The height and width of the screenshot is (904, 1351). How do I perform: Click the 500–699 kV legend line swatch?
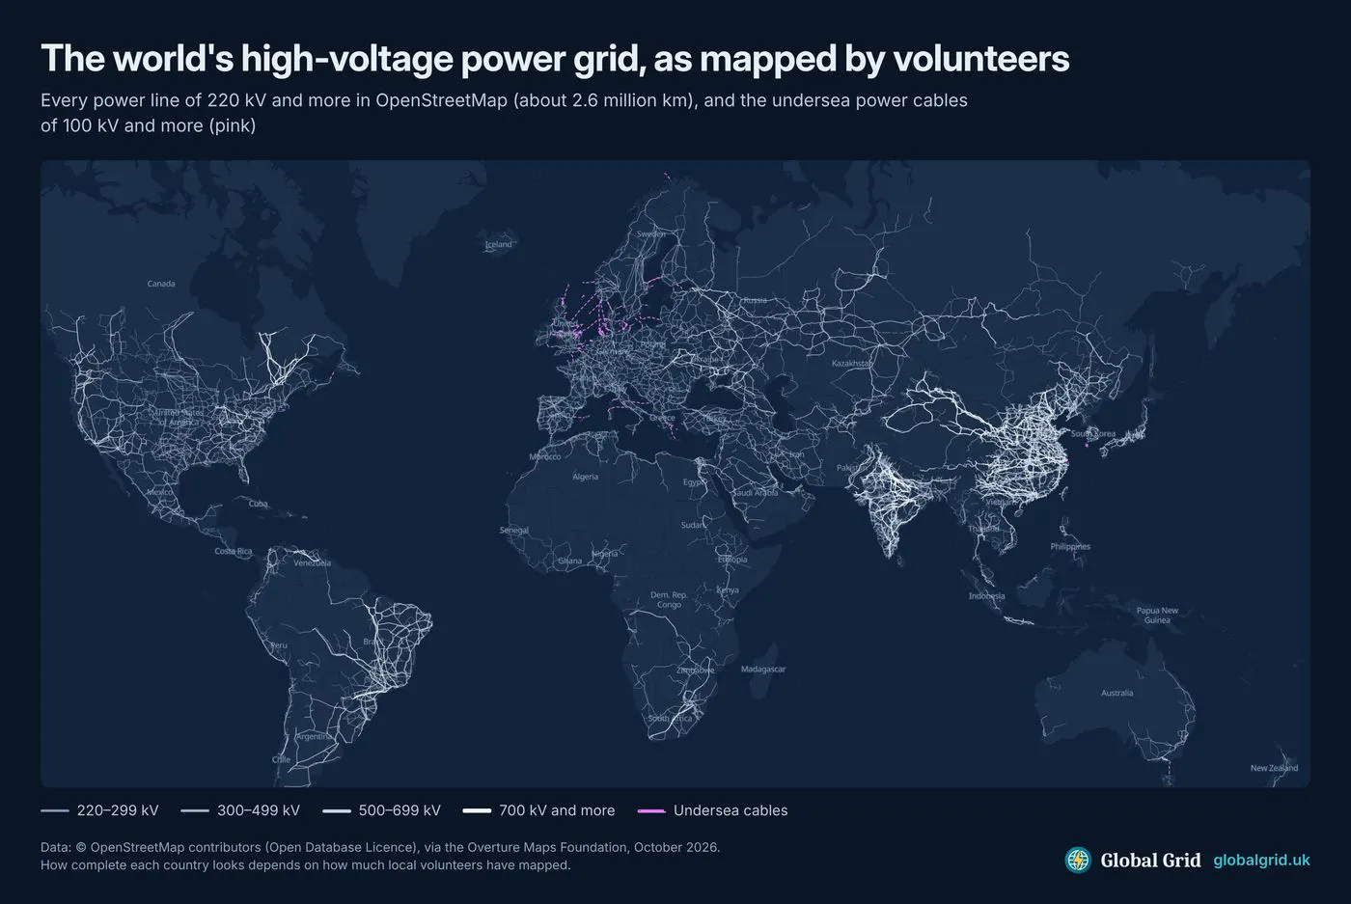pyautogui.click(x=337, y=810)
